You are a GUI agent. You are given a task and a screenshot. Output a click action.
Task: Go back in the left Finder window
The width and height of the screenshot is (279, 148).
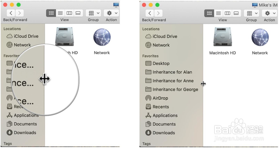click(11, 13)
